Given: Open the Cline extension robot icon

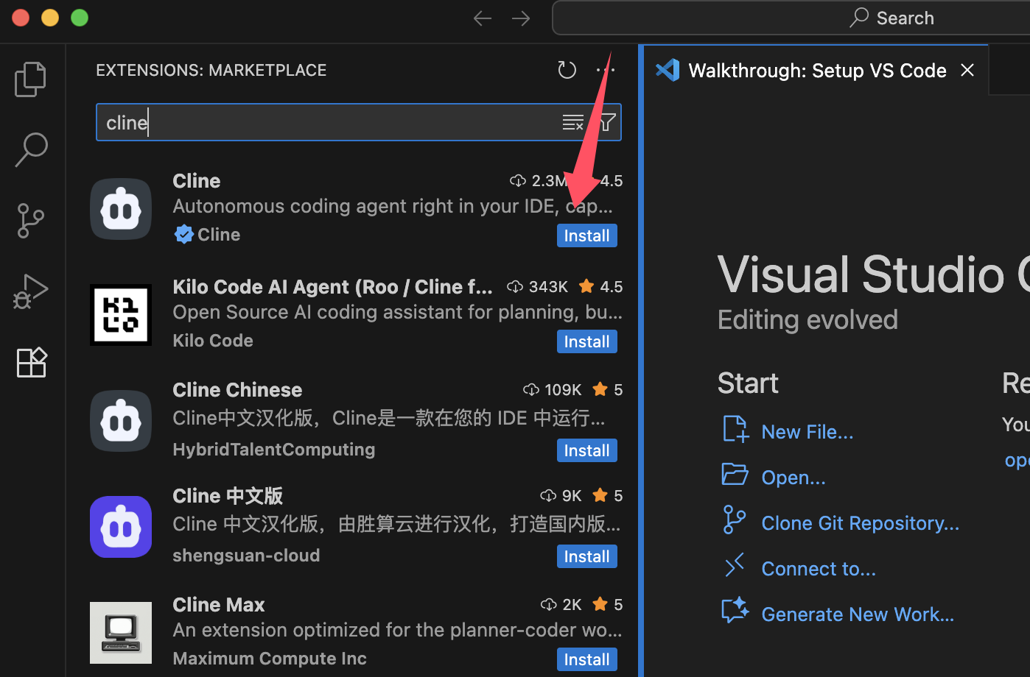Looking at the screenshot, I should click(121, 209).
